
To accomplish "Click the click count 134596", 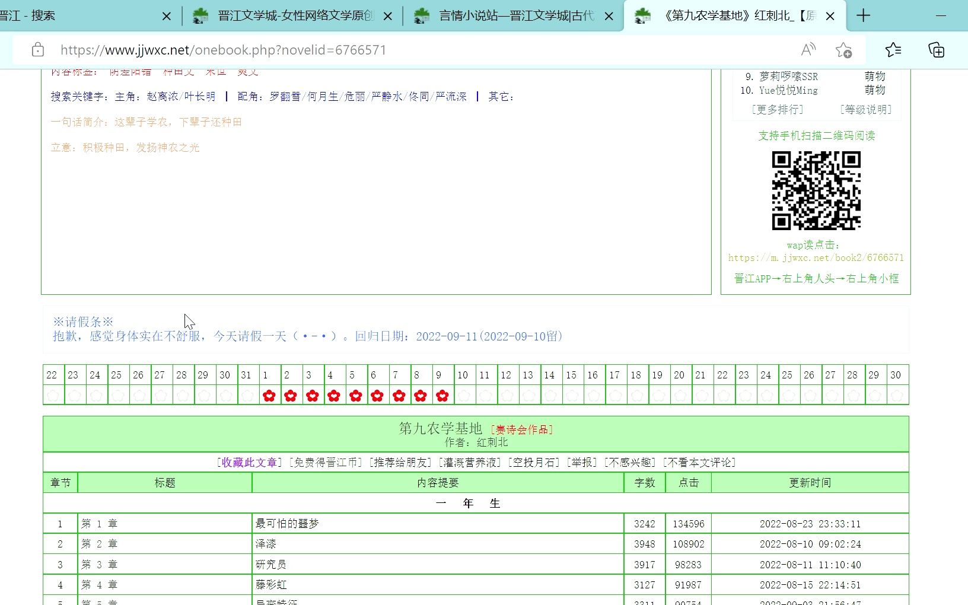I will pos(689,524).
